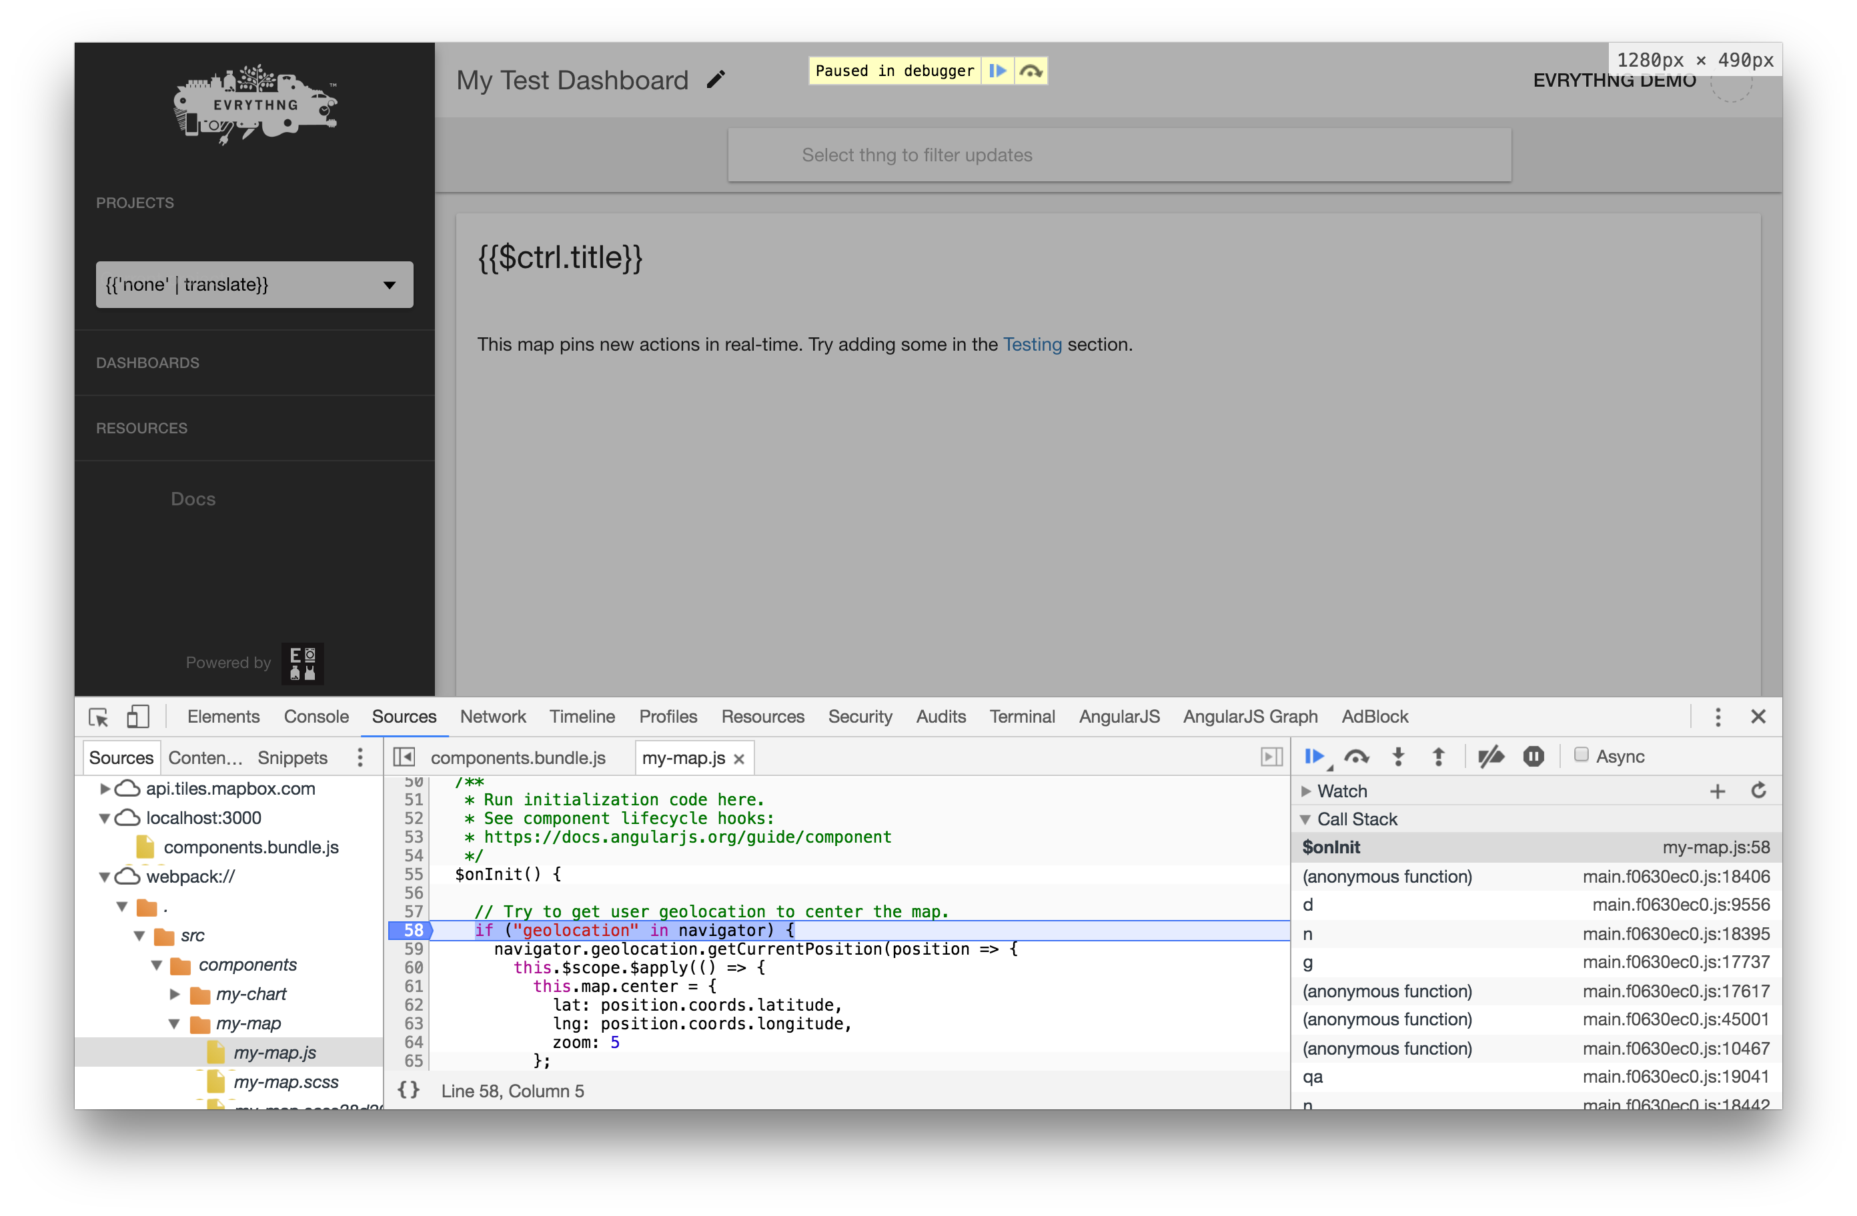Screen dimensions: 1857x1216
Task: Open the Sources navigator more options menu
Action: tap(360, 757)
